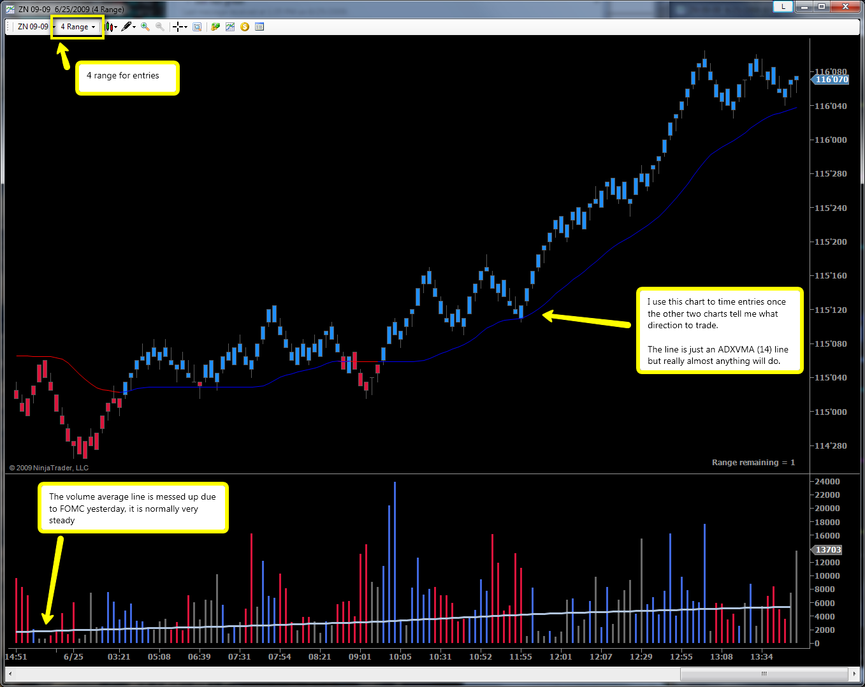Click the scrollbar left arrow
The height and width of the screenshot is (687, 865).
[x=10, y=674]
